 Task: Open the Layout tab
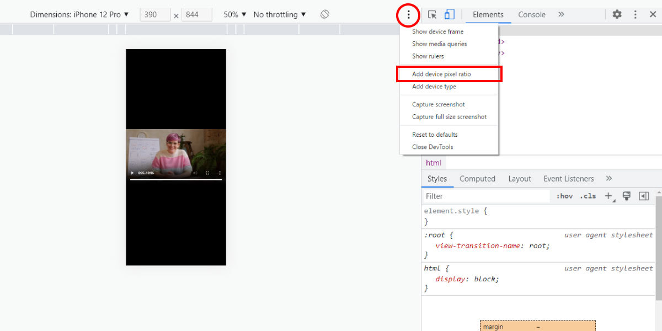point(520,179)
